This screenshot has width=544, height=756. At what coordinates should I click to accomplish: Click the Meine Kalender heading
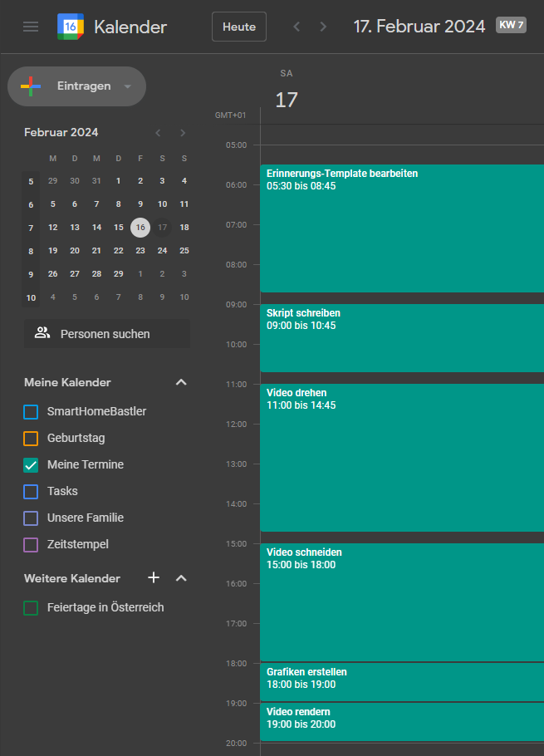coord(67,382)
